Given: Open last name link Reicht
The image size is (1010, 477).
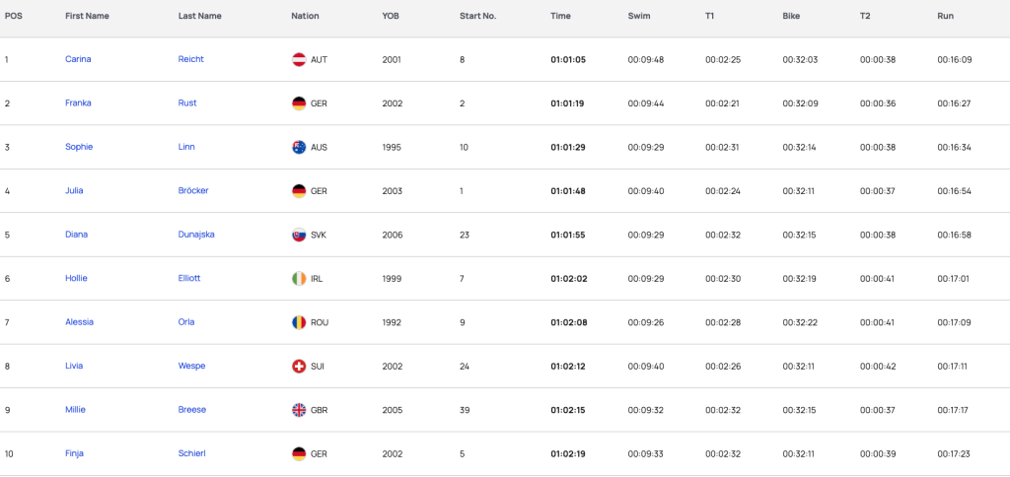Looking at the screenshot, I should tap(190, 59).
